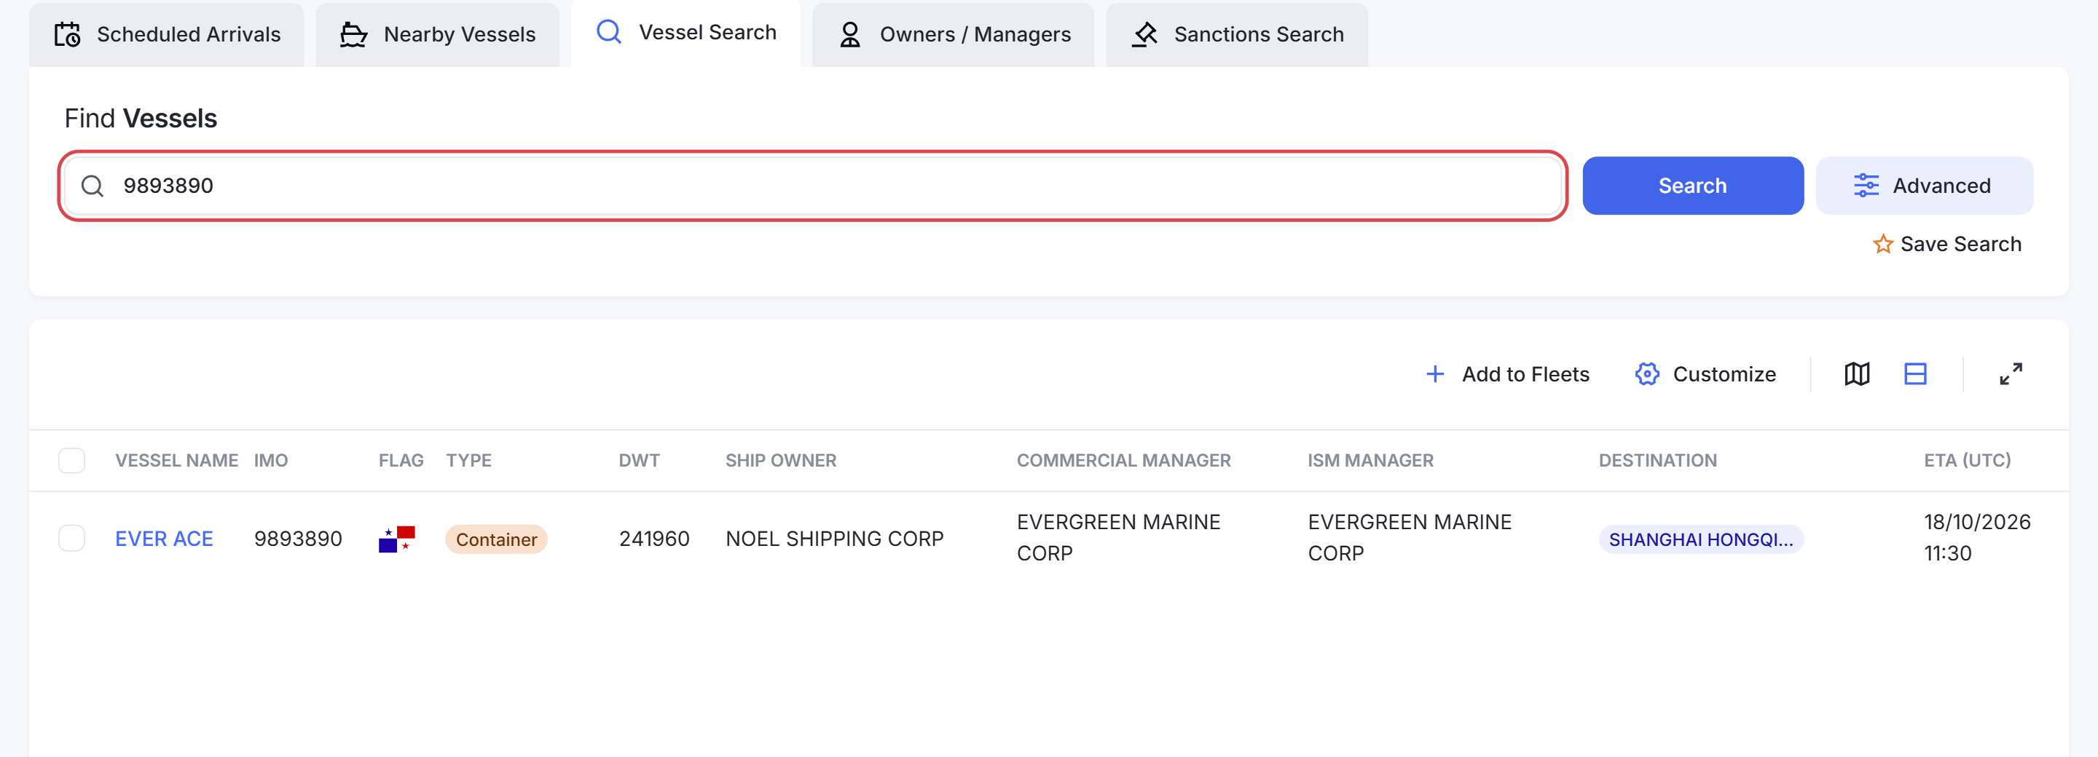Click the IMO column header
The width and height of the screenshot is (2098, 757).
tap(270, 461)
